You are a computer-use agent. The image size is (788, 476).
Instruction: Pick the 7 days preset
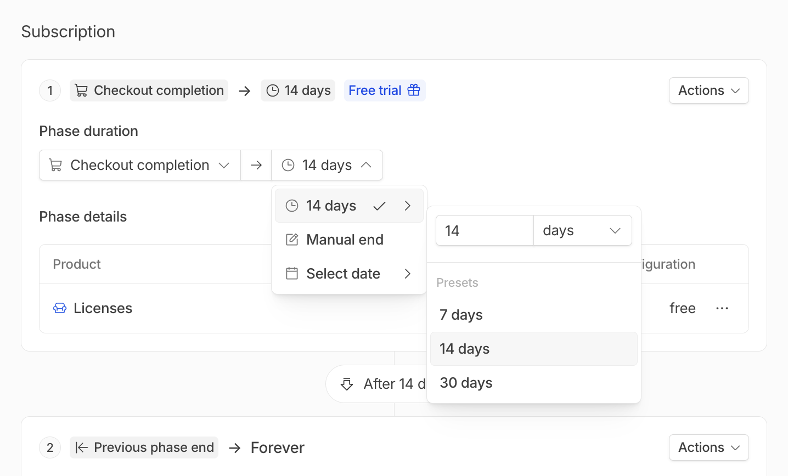tap(461, 315)
